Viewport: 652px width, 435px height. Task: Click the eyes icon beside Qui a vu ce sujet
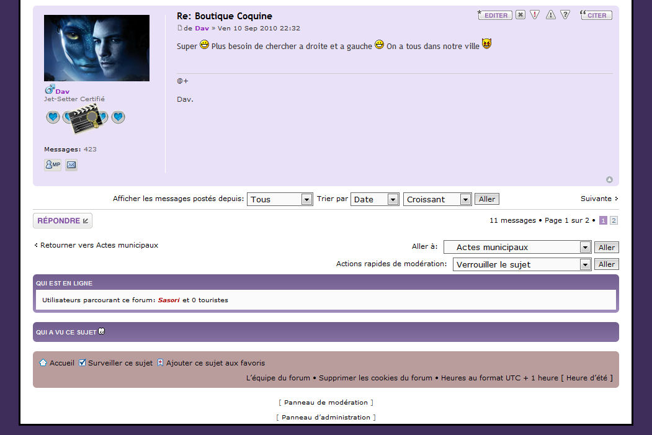pyautogui.click(x=102, y=331)
